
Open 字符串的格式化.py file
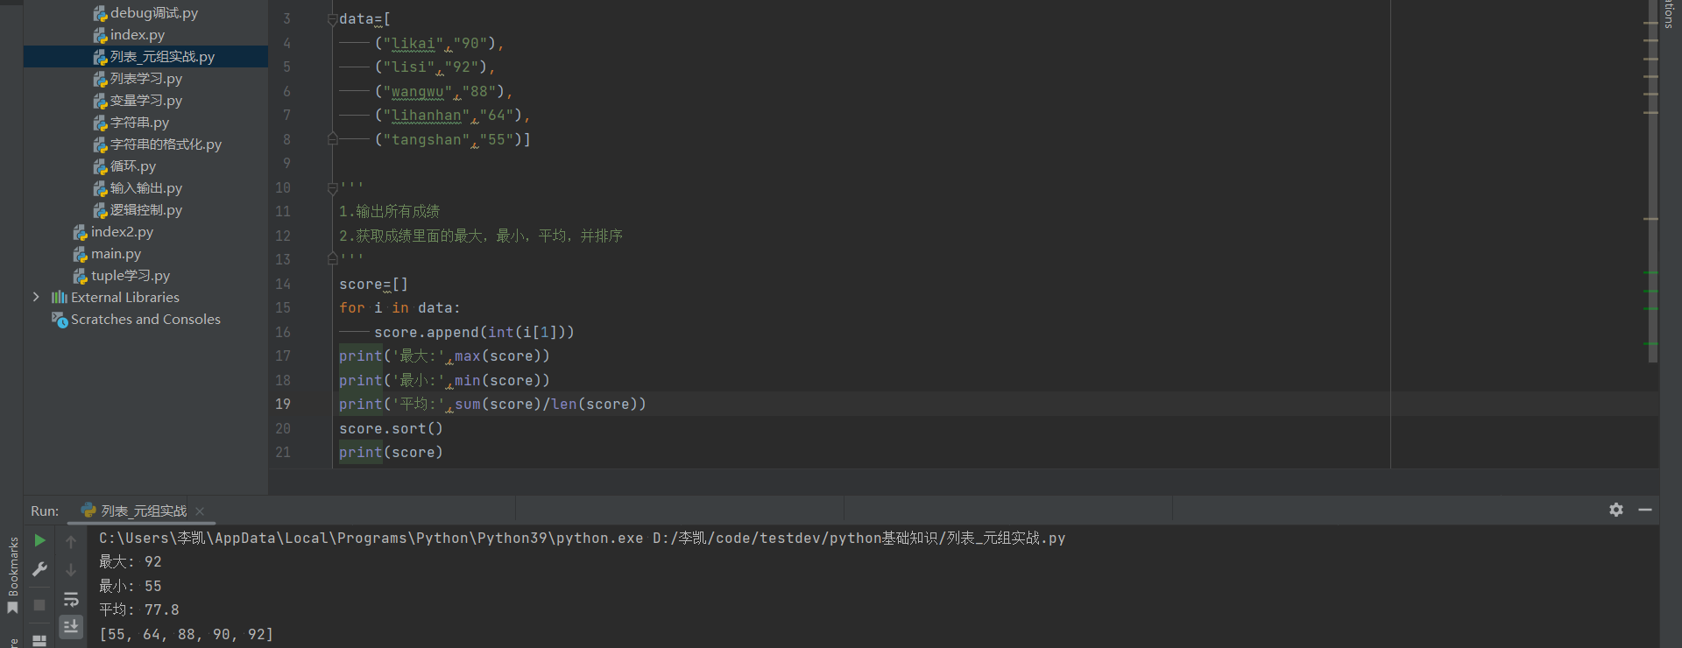166,144
